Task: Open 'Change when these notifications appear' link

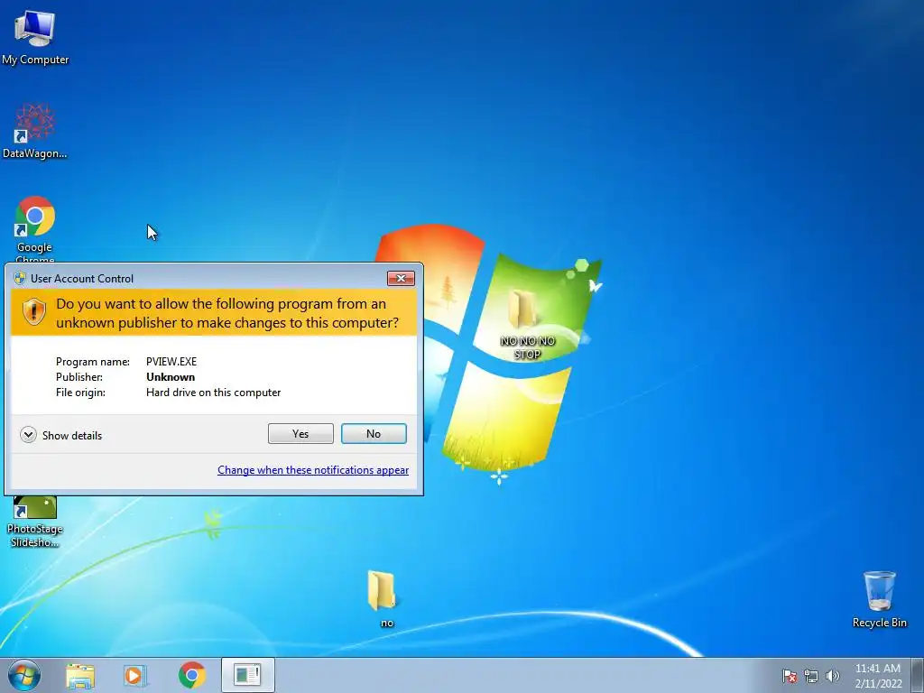Action: [313, 469]
